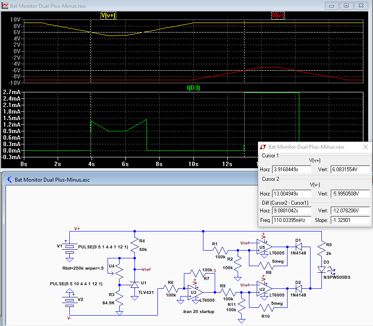Select diode D2 1N4148 symbol

tap(299, 289)
